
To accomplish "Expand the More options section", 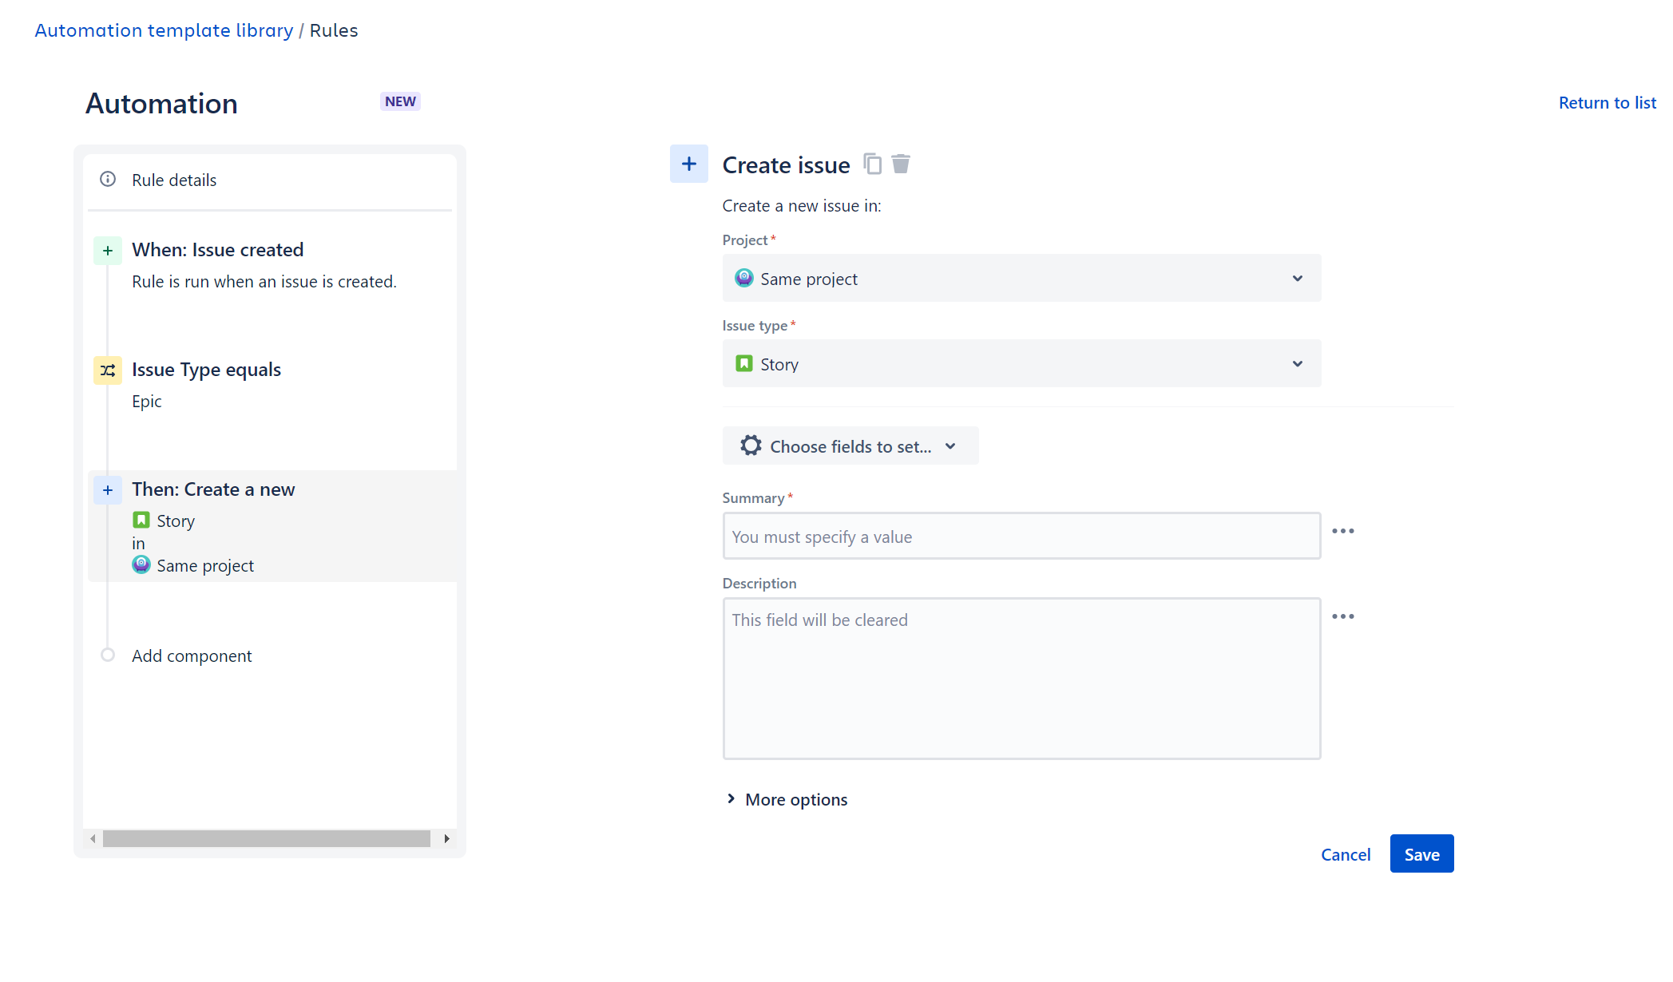I will click(x=786, y=799).
